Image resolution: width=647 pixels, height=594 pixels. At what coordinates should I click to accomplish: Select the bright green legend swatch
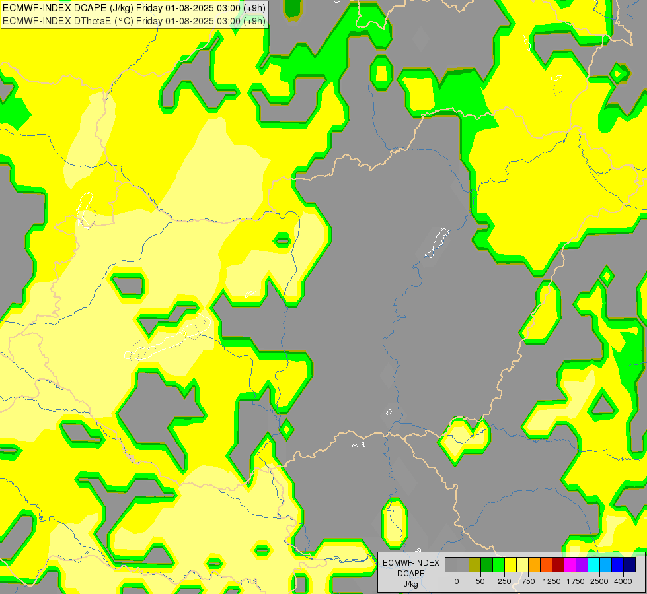tap(498, 565)
